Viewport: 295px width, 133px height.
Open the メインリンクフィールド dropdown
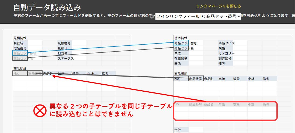coord(198,16)
